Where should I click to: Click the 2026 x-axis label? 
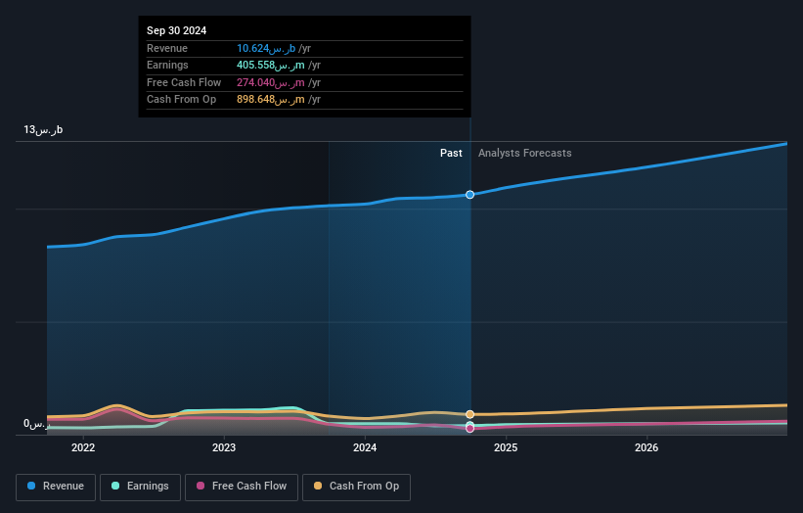point(647,448)
